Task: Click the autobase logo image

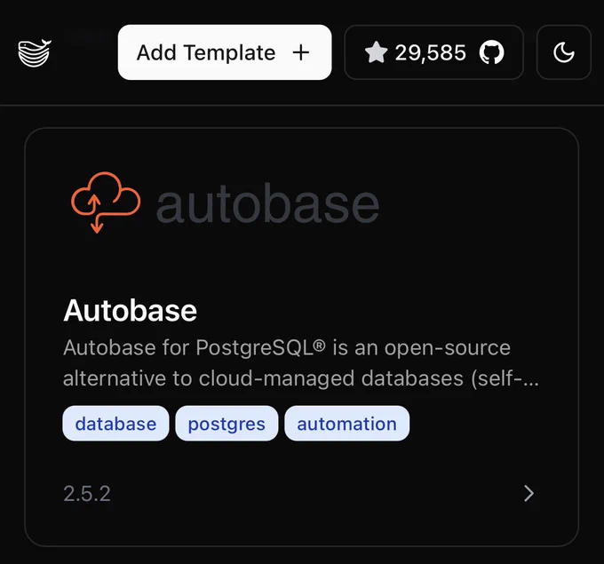Action: point(225,203)
